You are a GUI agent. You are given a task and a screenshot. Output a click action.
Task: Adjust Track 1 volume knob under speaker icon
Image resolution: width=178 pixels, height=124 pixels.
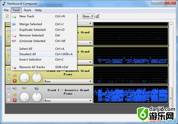25,97
